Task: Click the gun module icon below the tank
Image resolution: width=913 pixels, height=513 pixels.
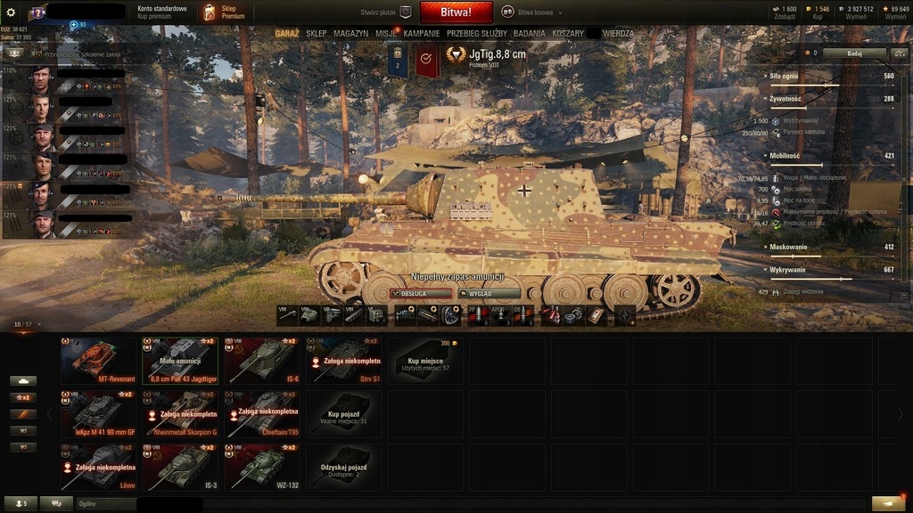Action: 288,314
